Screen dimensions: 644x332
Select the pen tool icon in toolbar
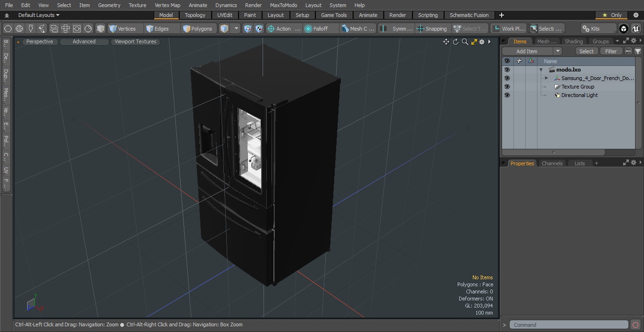[x=31, y=29]
